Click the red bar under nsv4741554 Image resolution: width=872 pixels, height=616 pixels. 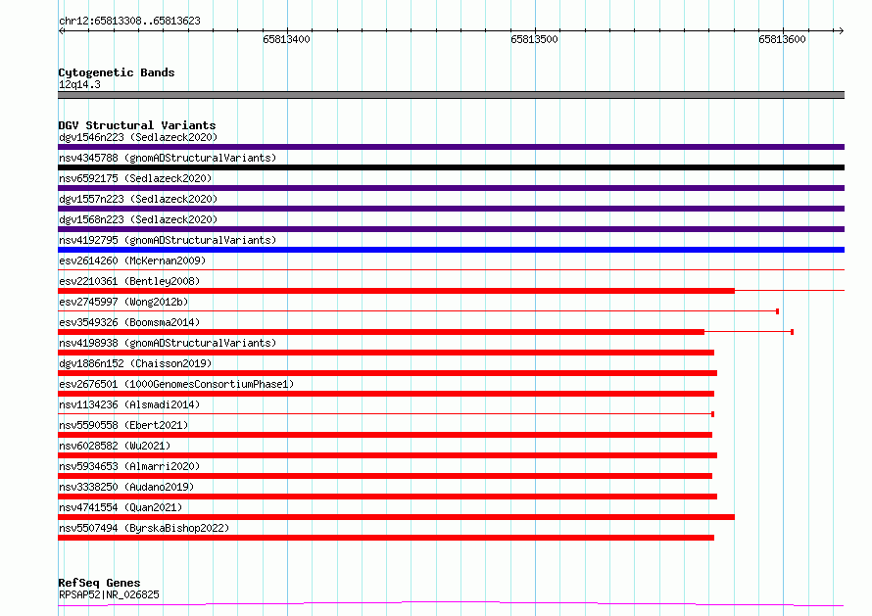click(x=396, y=517)
